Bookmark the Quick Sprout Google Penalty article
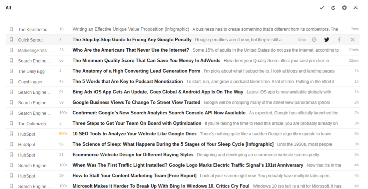Viewport: 368px width, 189px height. (x=11, y=40)
